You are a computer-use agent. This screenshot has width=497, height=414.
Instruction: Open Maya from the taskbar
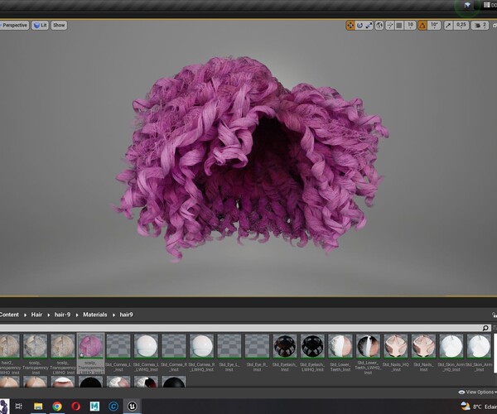coord(94,406)
